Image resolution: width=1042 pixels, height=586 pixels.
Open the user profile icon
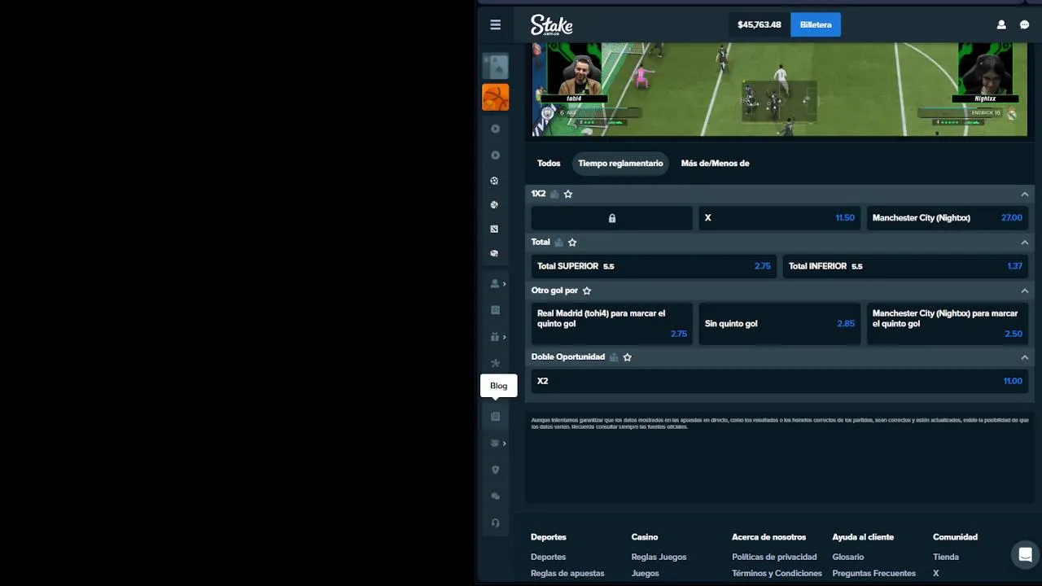pos(1001,24)
